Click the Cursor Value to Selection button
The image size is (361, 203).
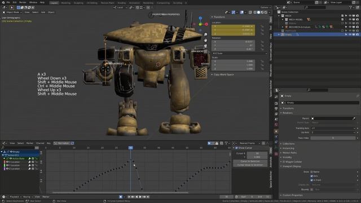[x=250, y=165]
